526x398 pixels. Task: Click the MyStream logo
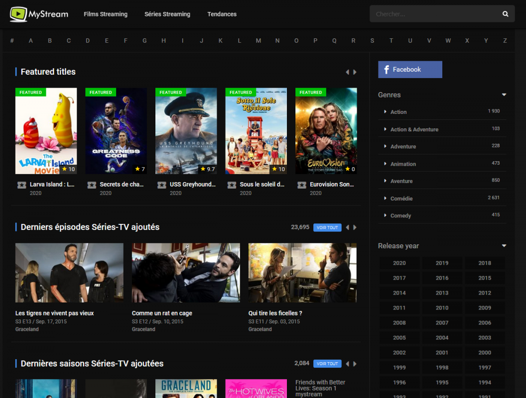pyautogui.click(x=39, y=14)
